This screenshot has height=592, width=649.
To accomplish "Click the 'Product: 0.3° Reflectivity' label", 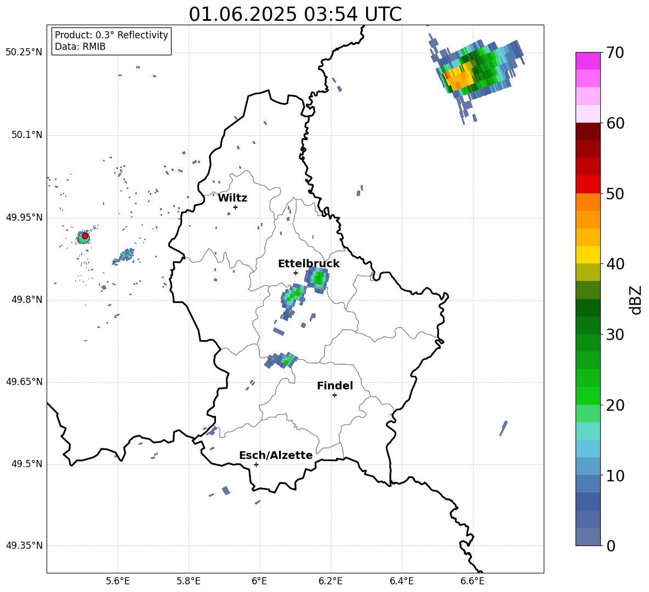I will pyautogui.click(x=111, y=35).
